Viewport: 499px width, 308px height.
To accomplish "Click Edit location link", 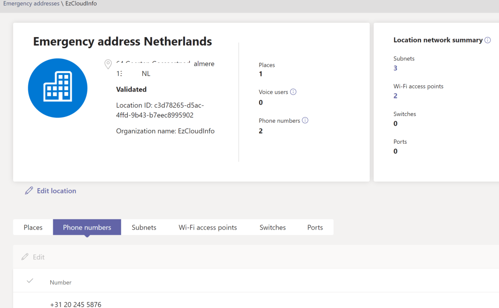I will pyautogui.click(x=57, y=191).
